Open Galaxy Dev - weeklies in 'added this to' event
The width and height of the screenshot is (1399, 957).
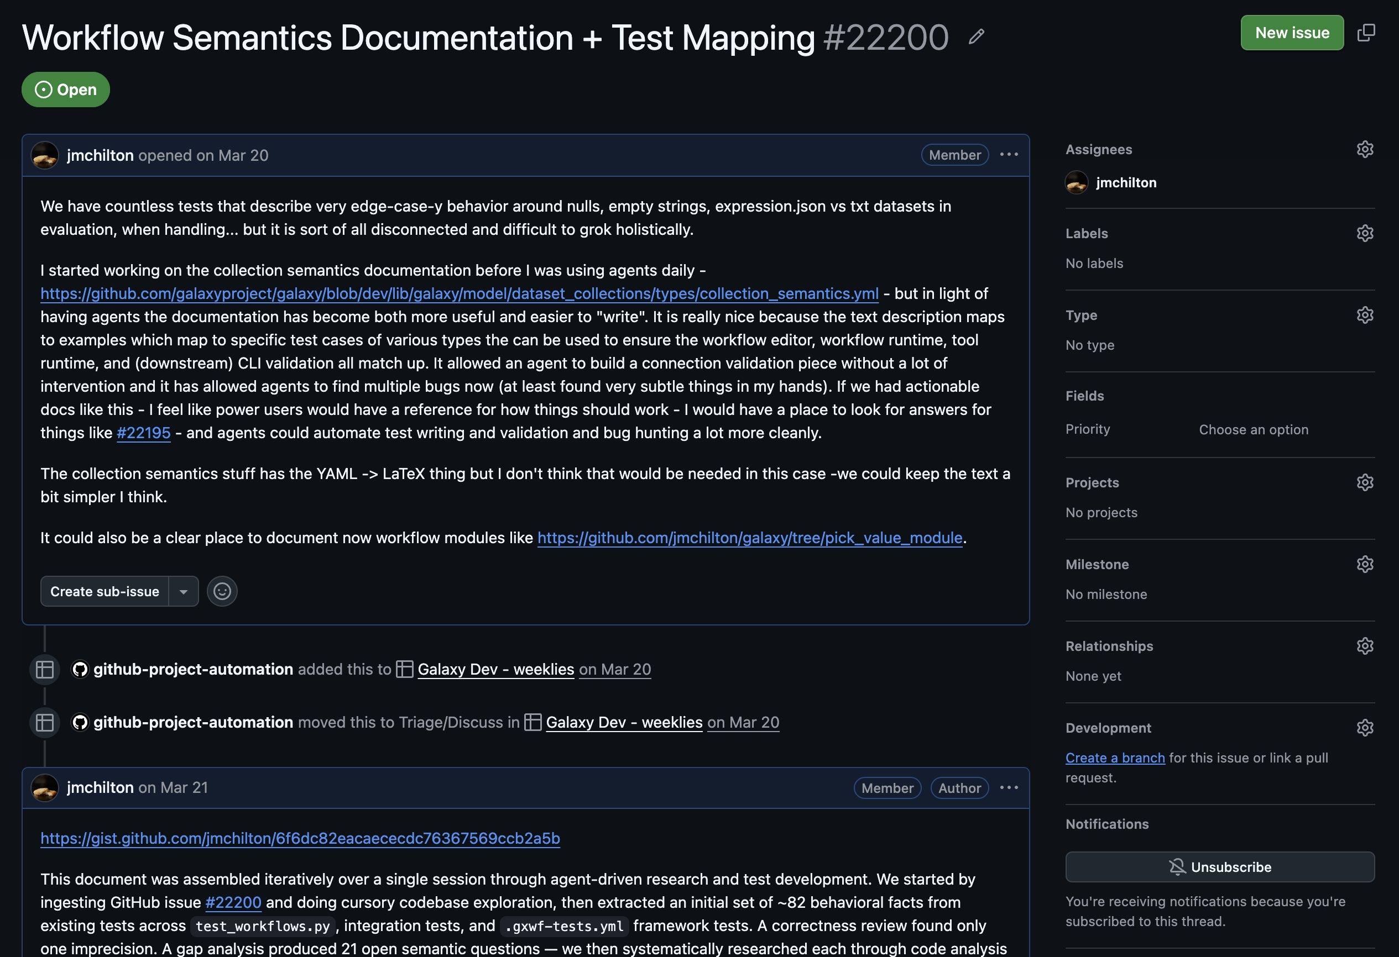click(x=495, y=670)
